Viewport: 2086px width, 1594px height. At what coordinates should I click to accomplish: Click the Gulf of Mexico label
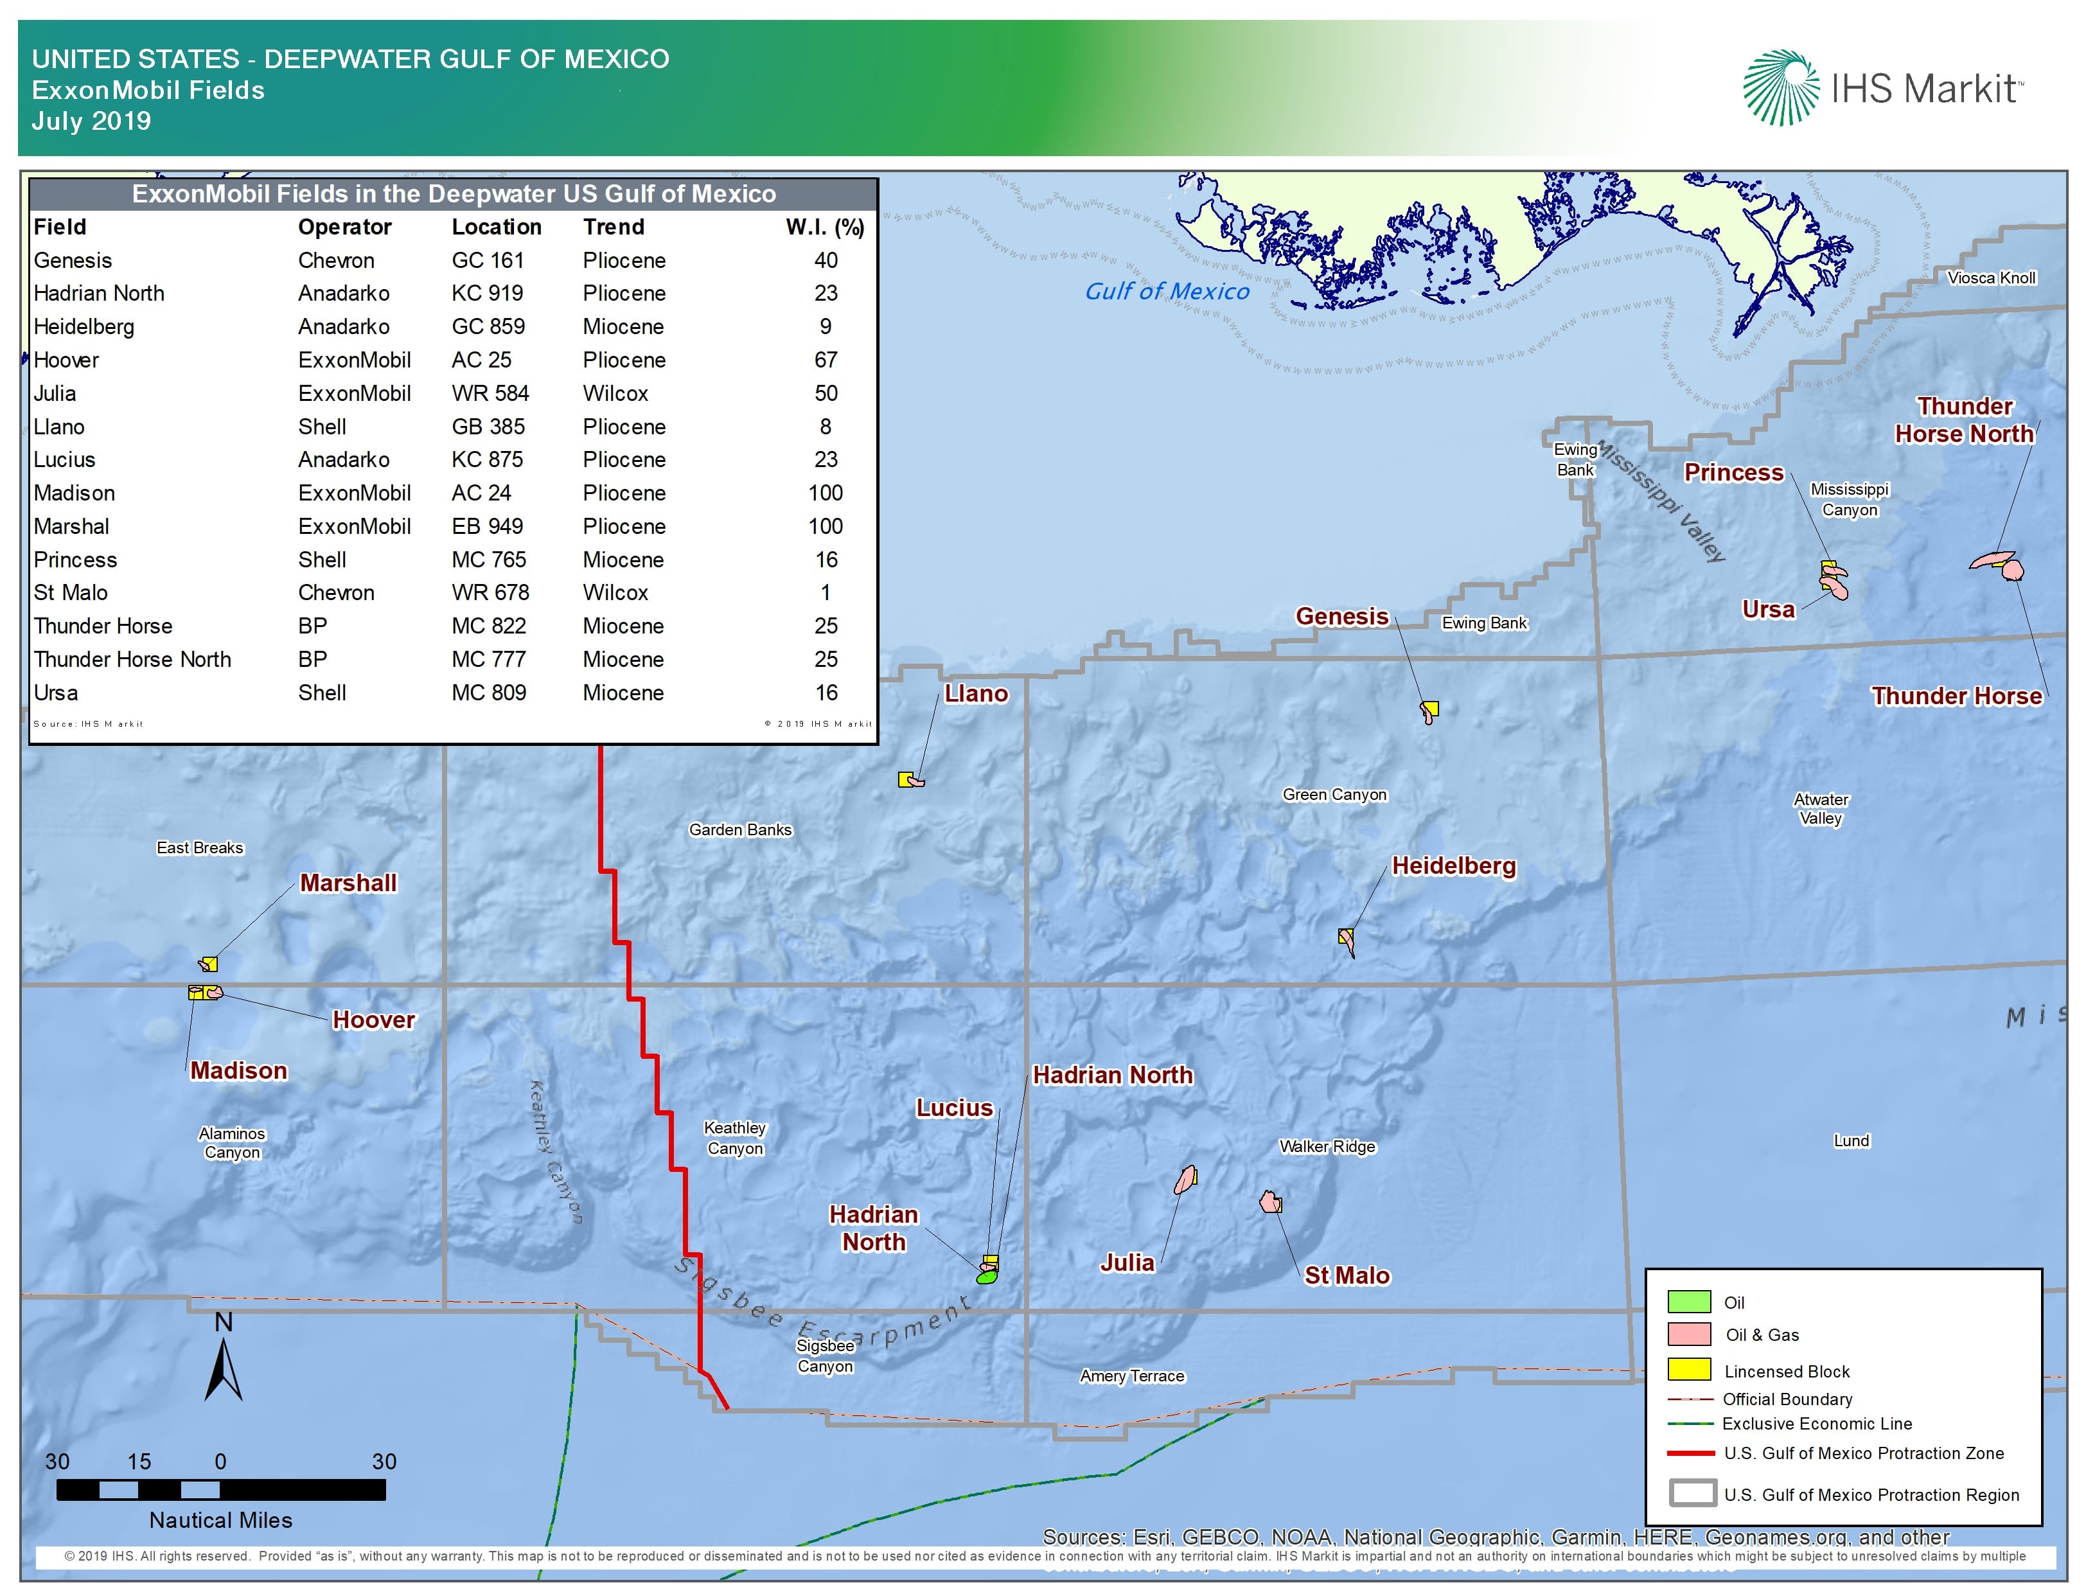coord(1167,291)
